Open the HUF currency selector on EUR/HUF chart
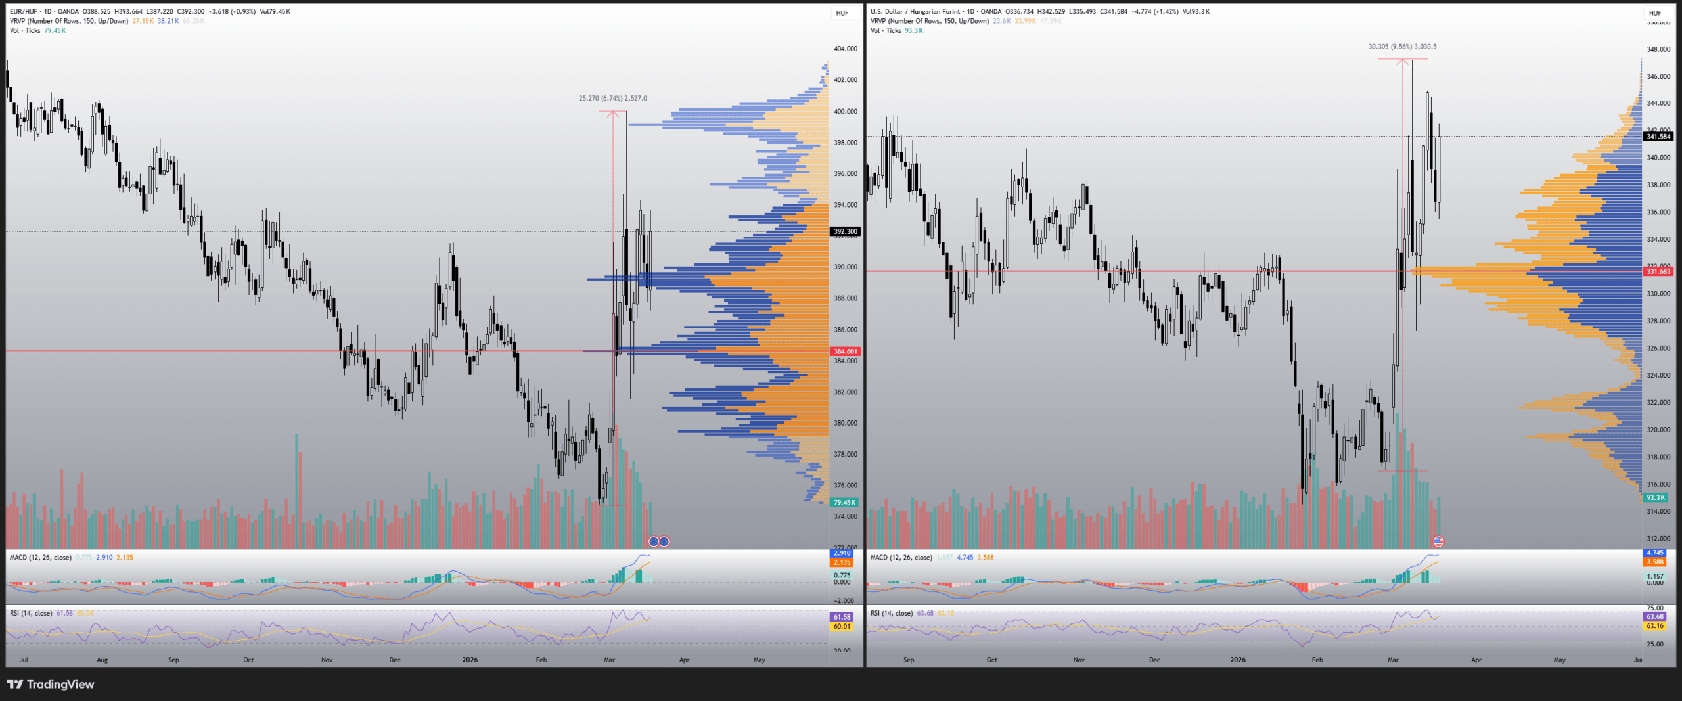1682x701 pixels. tap(842, 13)
